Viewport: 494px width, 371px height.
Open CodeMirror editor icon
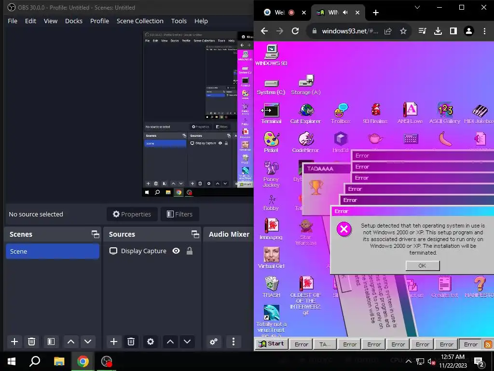[305, 143]
